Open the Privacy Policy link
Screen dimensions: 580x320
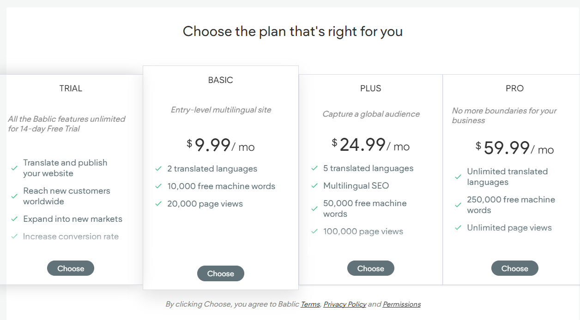(x=345, y=304)
